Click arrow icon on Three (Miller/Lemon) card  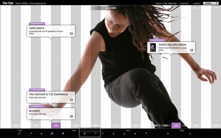192,50
